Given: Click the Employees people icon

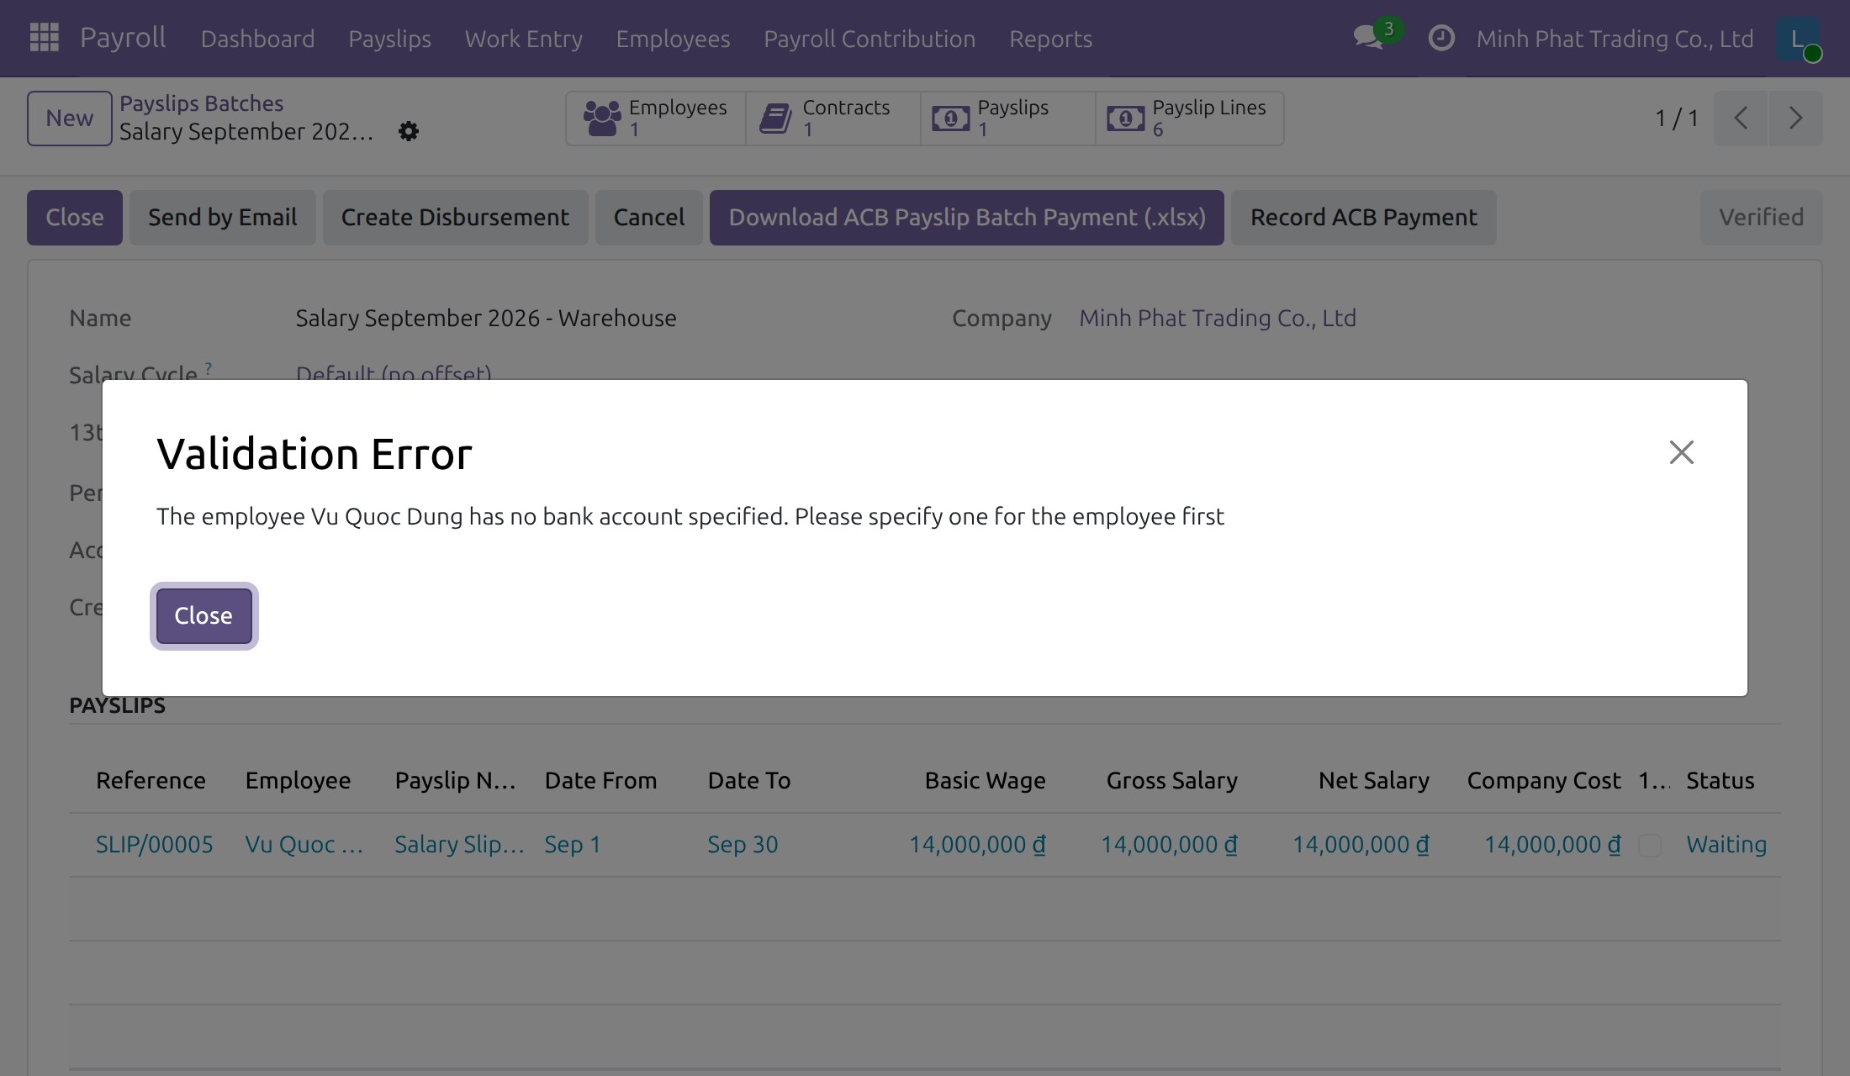Looking at the screenshot, I should 602,119.
